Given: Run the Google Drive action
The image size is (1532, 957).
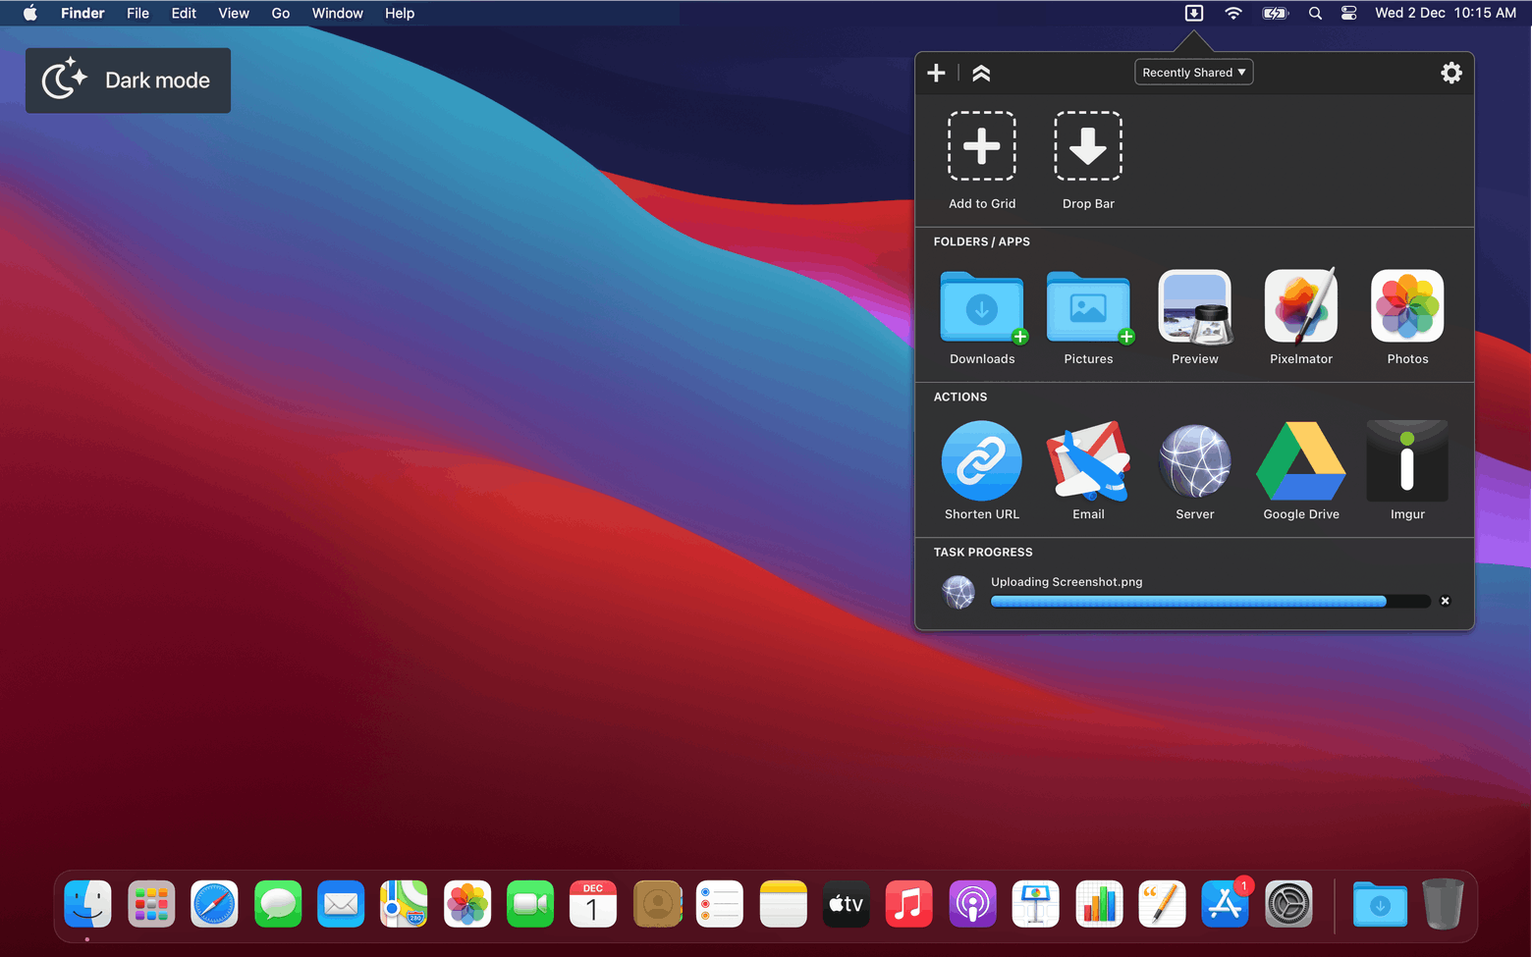Looking at the screenshot, I should pyautogui.click(x=1301, y=461).
